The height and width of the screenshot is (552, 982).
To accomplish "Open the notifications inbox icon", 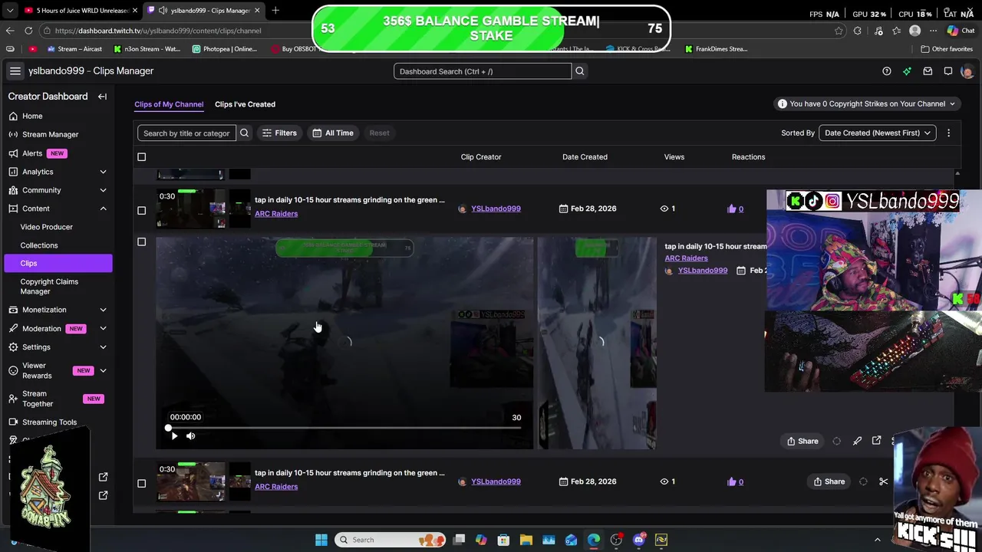I will pos(928,71).
